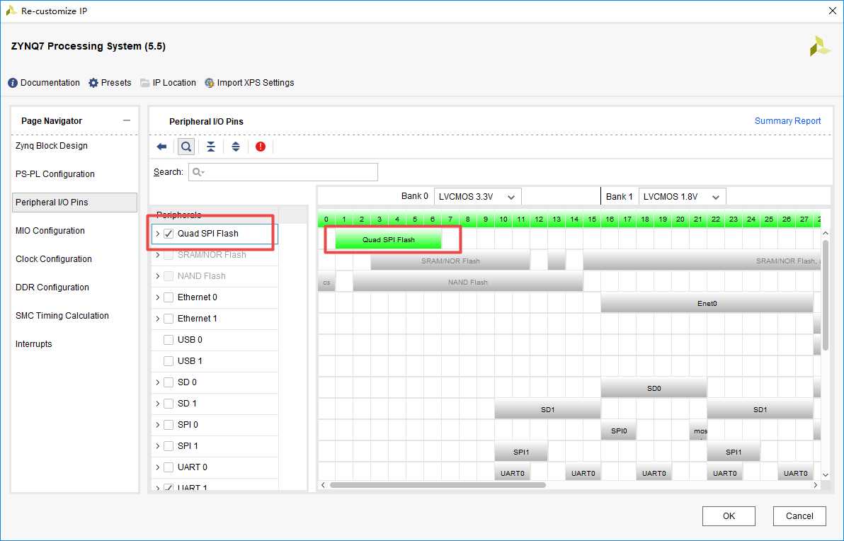
Task: Expand the SD 1 tree row
Action: (158, 404)
